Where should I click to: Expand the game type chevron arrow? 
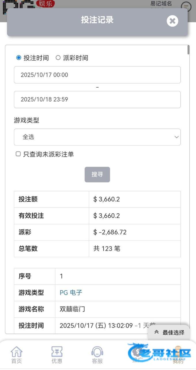(x=176, y=137)
